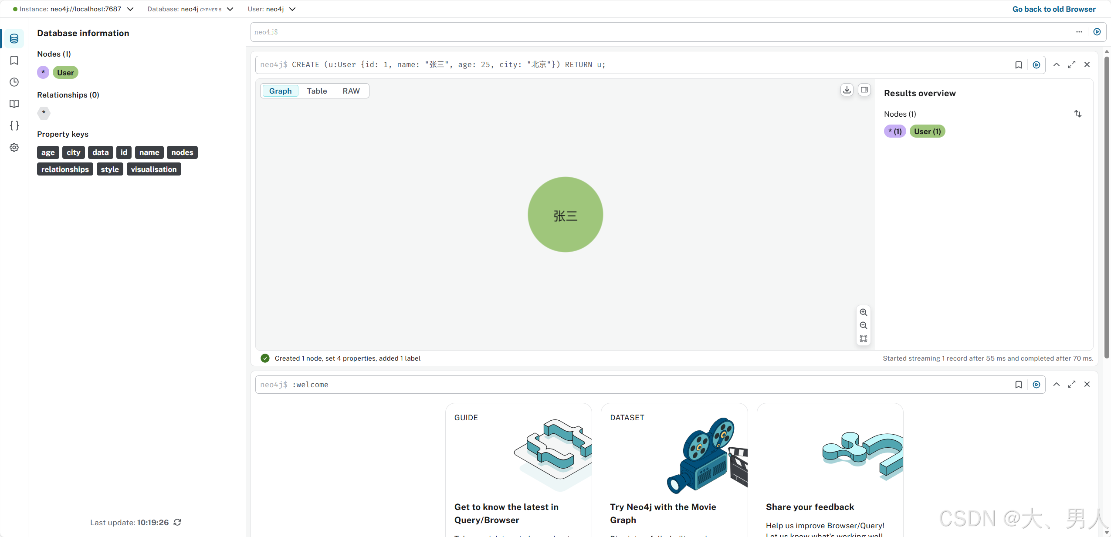The width and height of the screenshot is (1111, 537).
Task: Toggle the results overview side panel
Action: pos(864,90)
